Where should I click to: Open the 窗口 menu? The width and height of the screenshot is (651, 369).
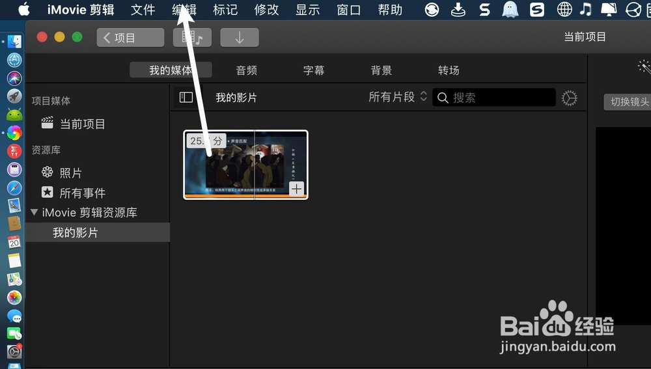(349, 10)
